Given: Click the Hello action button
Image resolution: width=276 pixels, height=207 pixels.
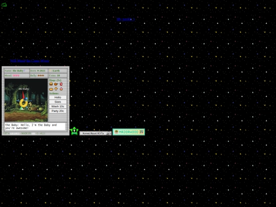Looking at the screenshot, I should [x=58, y=97].
